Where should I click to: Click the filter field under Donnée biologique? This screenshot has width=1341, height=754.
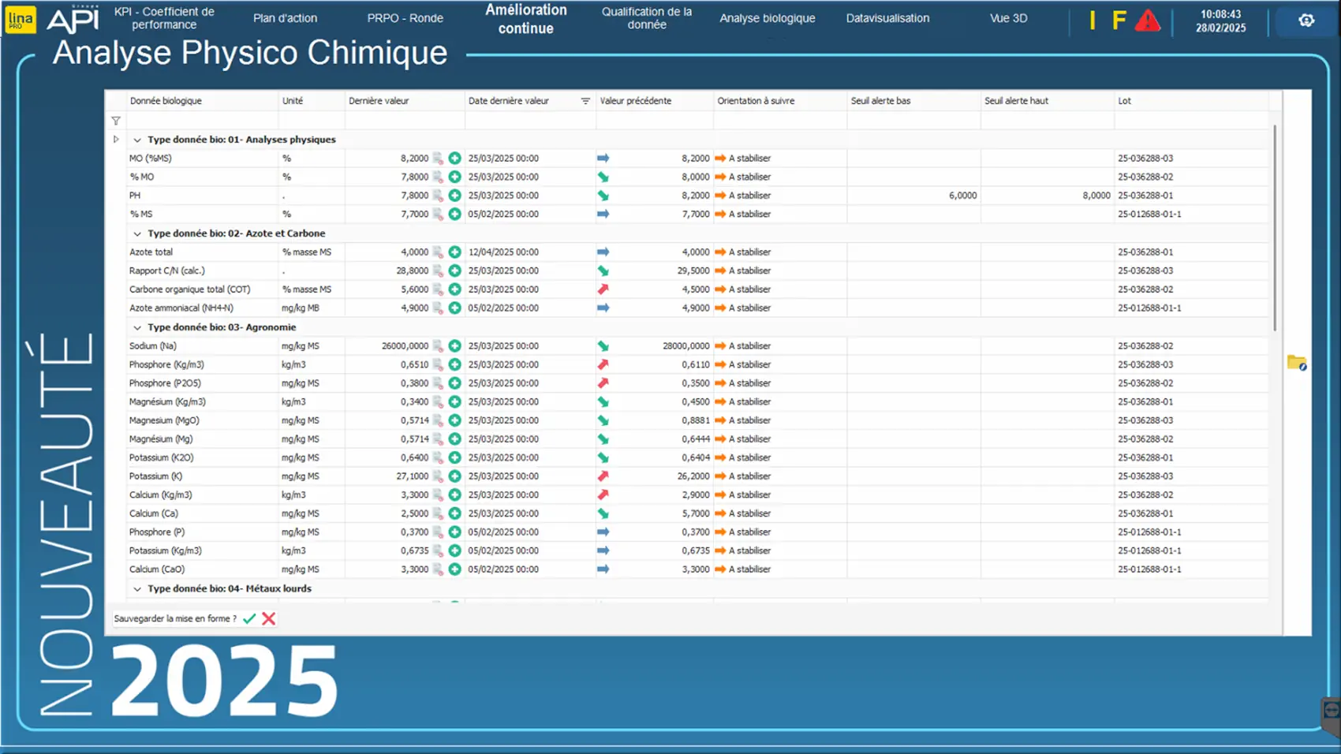coord(202,121)
